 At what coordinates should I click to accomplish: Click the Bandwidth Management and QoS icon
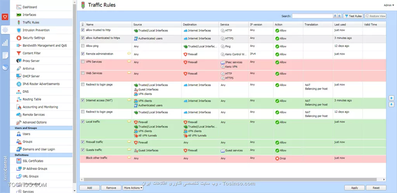(x=19, y=45)
